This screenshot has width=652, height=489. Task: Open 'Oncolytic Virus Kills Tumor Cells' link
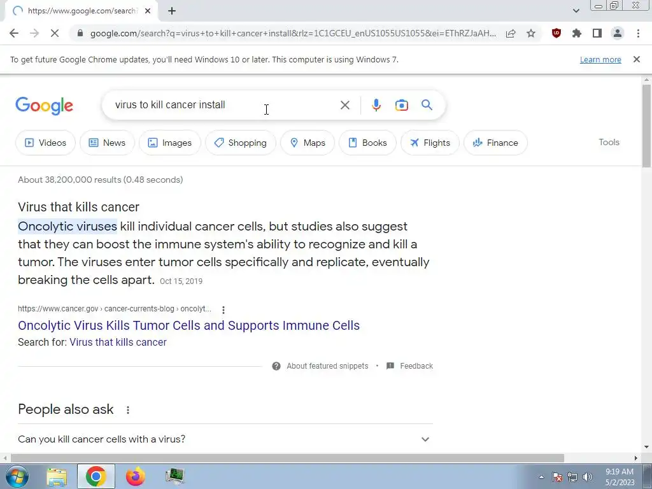point(188,325)
